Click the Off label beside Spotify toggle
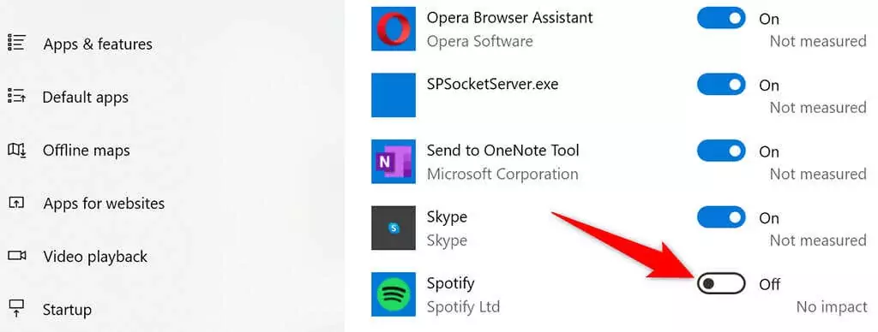 pos(769,284)
